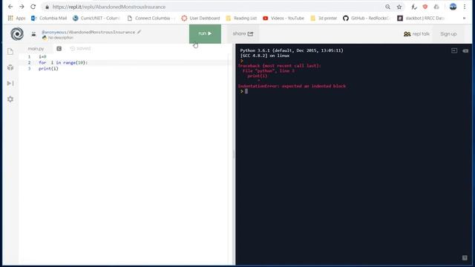This screenshot has height=267, width=475.
Task: Click console popout icon
Action: point(454,51)
